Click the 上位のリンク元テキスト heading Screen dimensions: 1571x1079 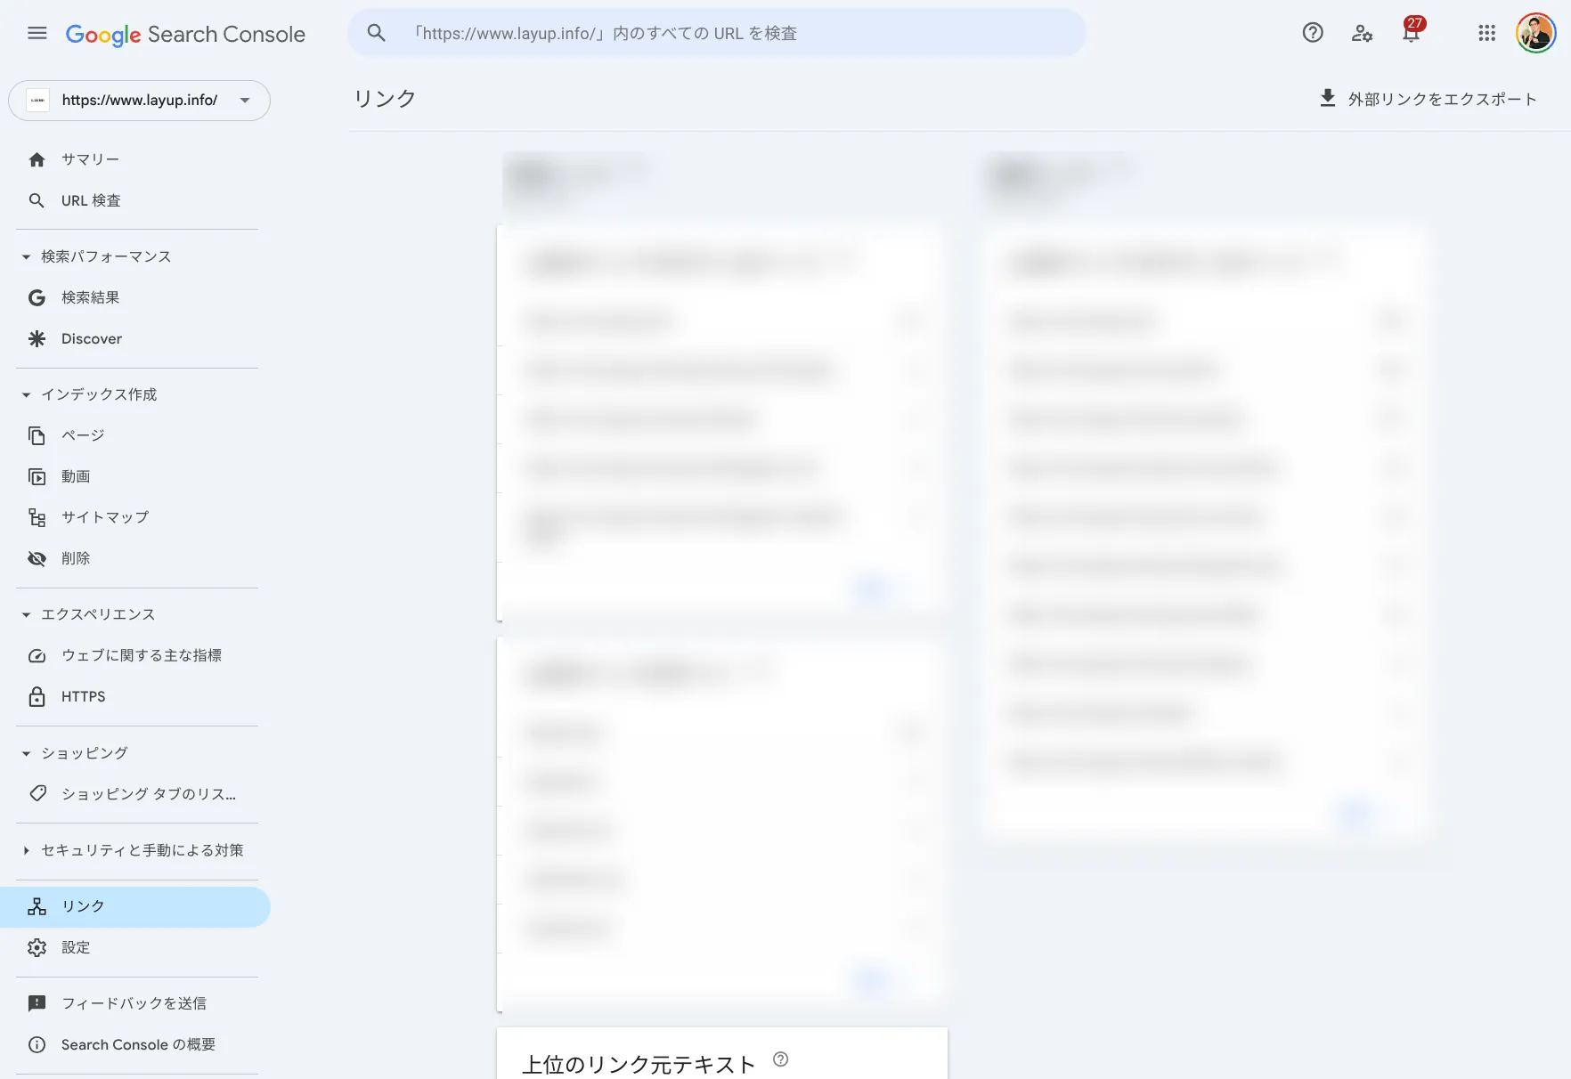tap(639, 1064)
